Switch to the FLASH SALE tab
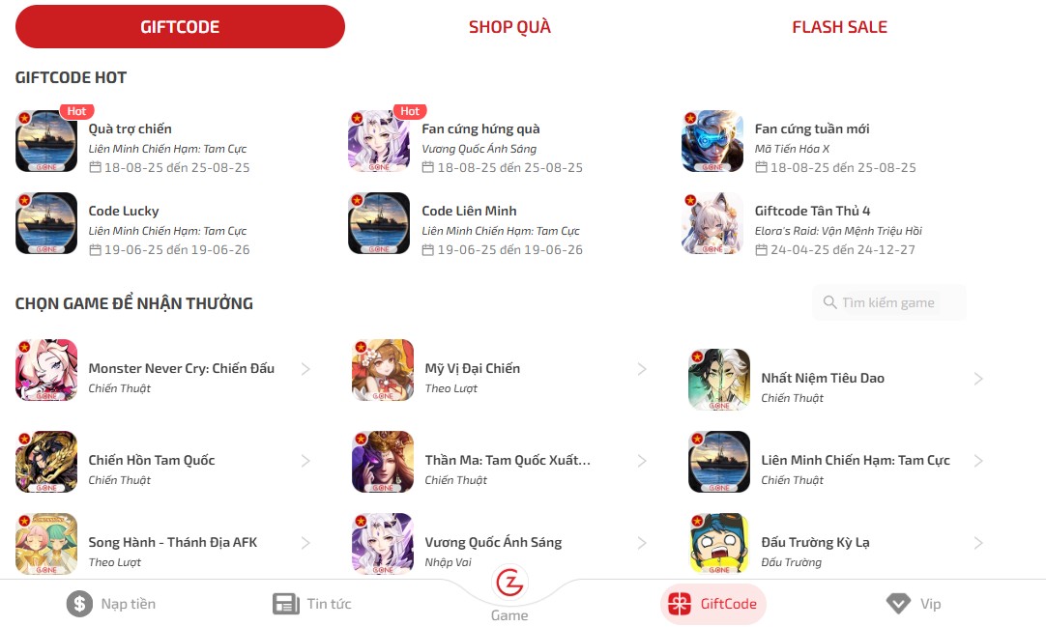This screenshot has width=1046, height=627. point(839,27)
